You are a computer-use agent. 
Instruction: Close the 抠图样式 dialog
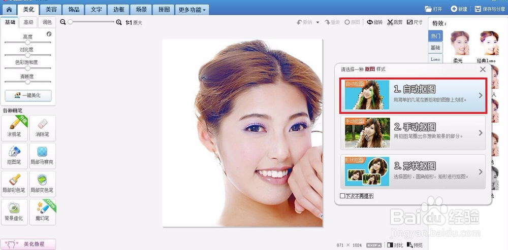coord(483,69)
